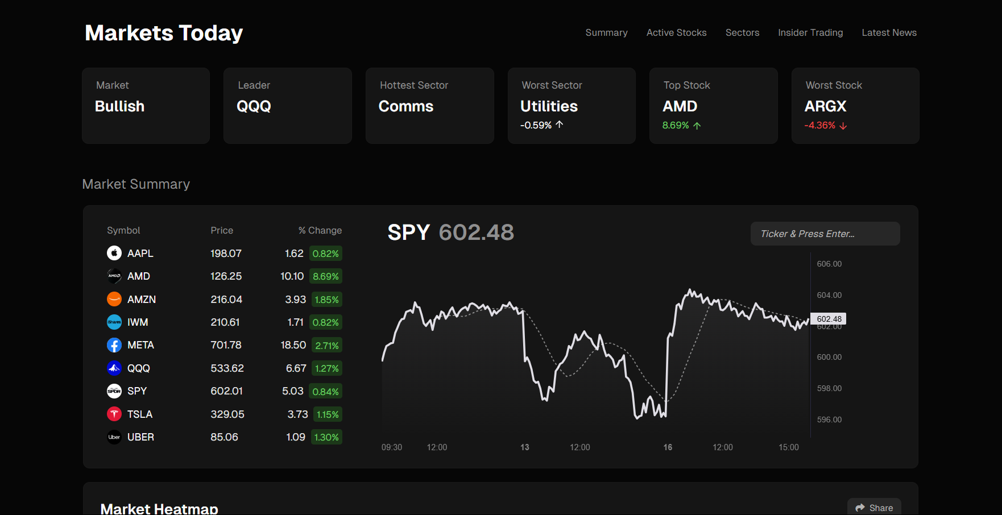Click the SPY SPDR logo icon
Screen dimensions: 1002x515
[x=114, y=391]
